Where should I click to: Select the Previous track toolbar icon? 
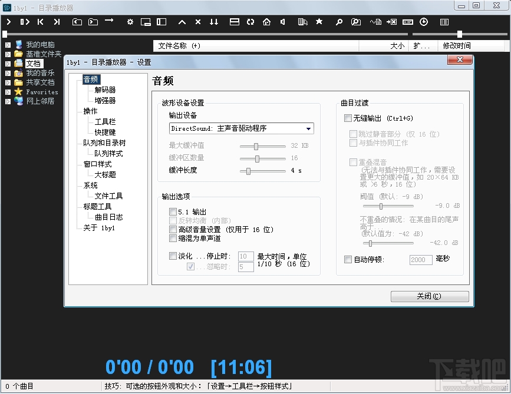41,22
